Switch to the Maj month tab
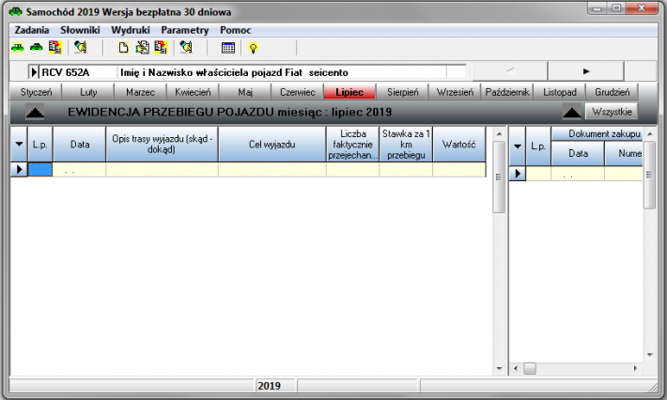Image resolution: width=667 pixels, height=400 pixels. coord(245,92)
